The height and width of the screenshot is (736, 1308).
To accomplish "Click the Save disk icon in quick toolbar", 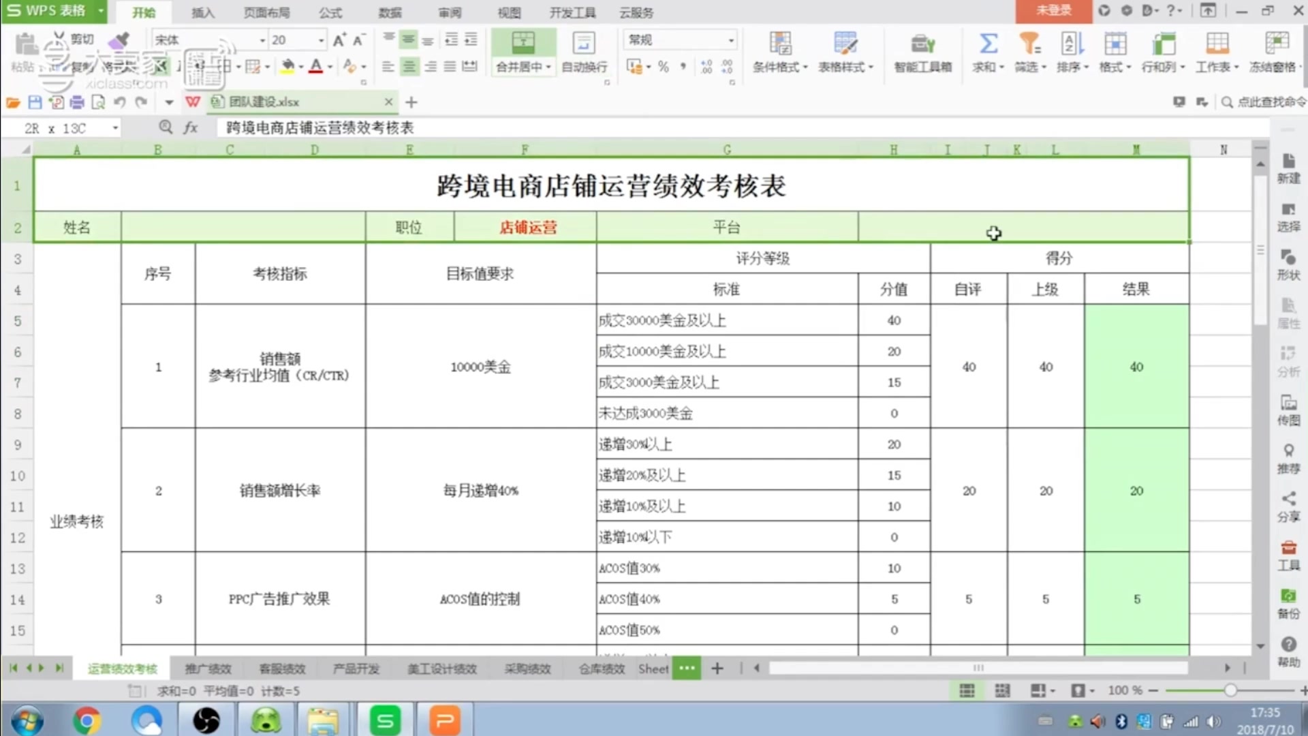I will [35, 102].
